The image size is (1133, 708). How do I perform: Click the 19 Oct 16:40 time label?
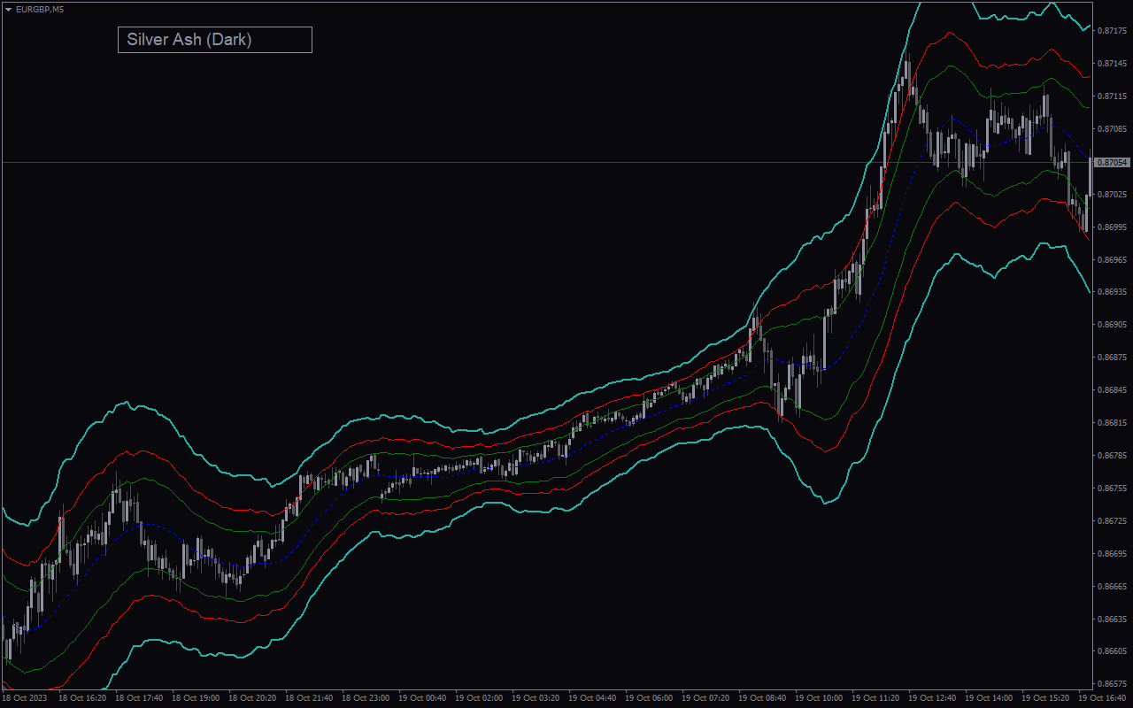pos(1102,698)
